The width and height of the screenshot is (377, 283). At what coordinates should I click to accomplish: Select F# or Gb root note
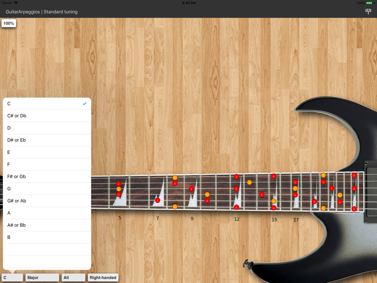click(47, 177)
